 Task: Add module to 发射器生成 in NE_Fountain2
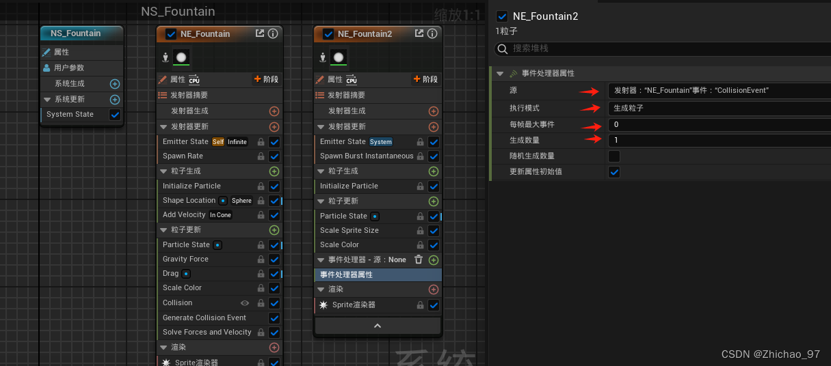434,111
